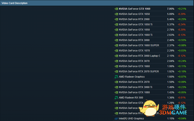
Task: Click the NVIDIA logo on the GTX 1660 1.99% row
Action: pyautogui.click(x=116, y=66)
